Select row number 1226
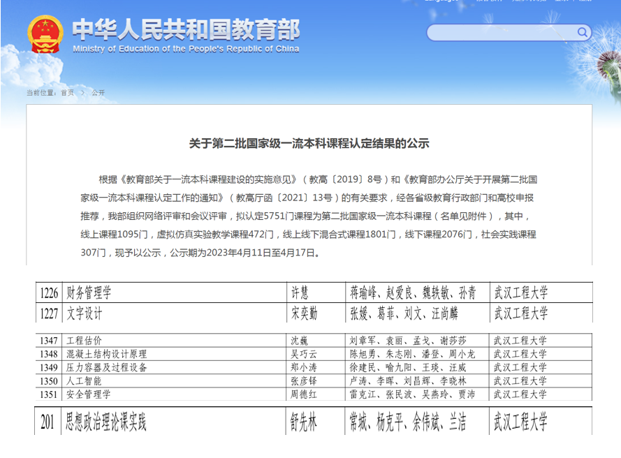 pyautogui.click(x=49, y=293)
